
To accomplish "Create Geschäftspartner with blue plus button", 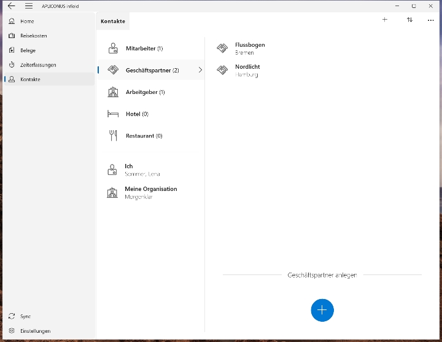I will coord(322,310).
